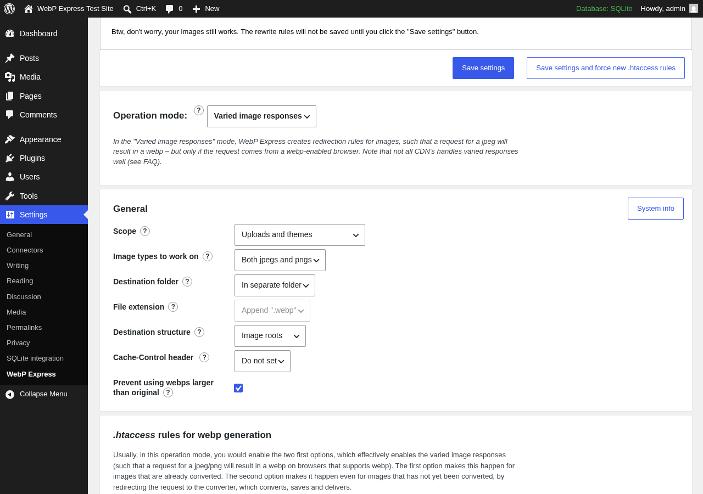This screenshot has width=703, height=494.
Task: Click the Dashboard gauge icon
Action: click(x=10, y=33)
